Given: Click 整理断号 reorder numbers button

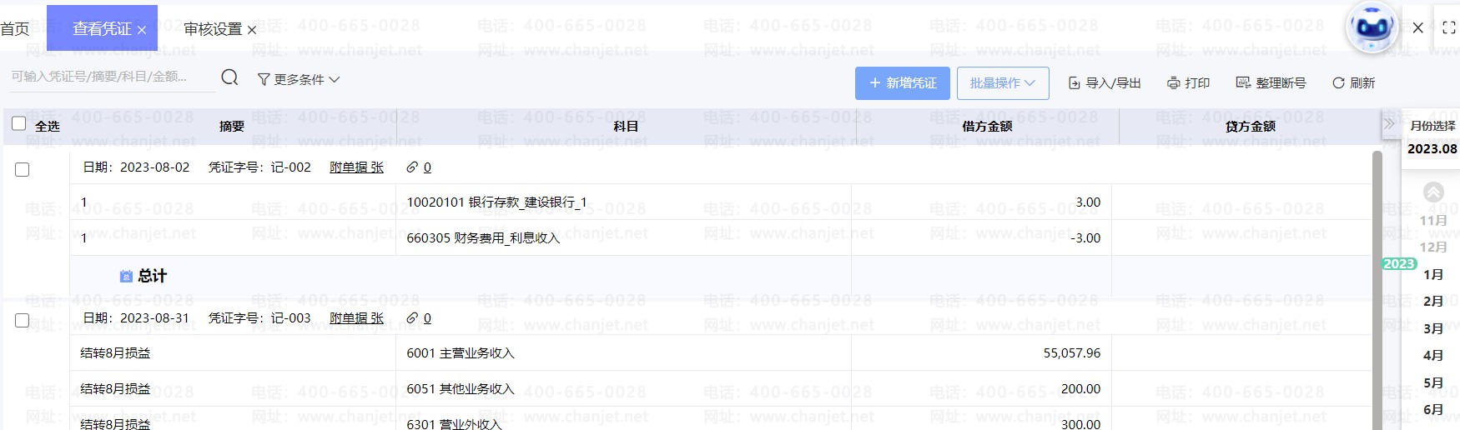Looking at the screenshot, I should [1271, 83].
